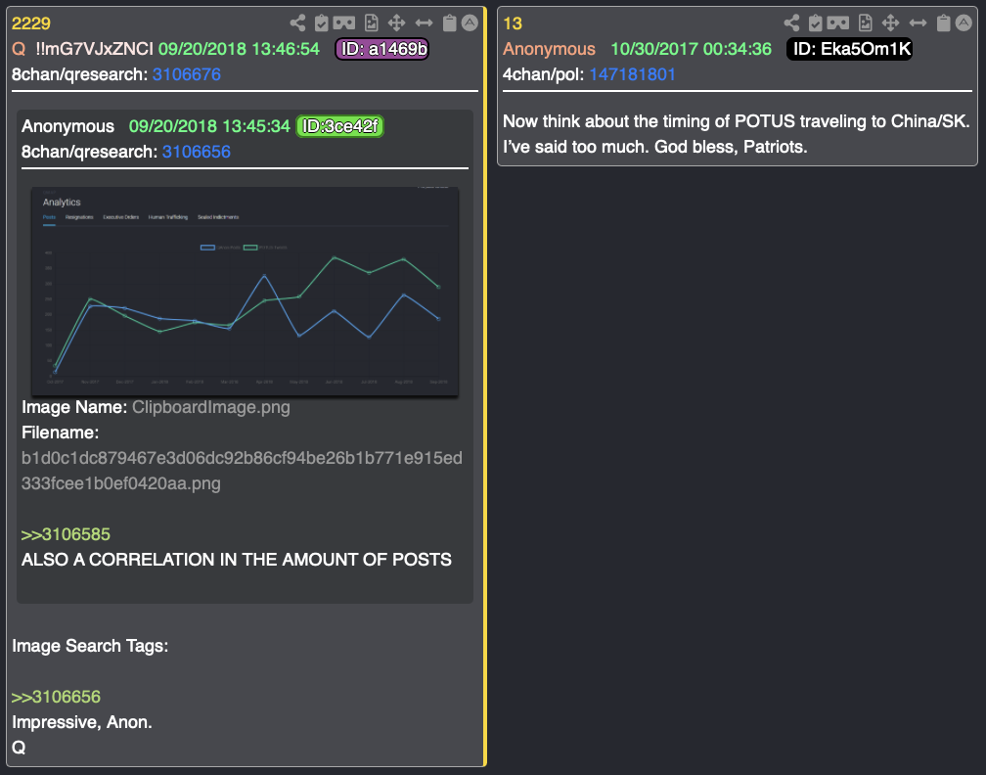
Task: Click the text "ALSO A CORRELATION IN THE AMOUNT OF POSTS"
Action: point(237,560)
